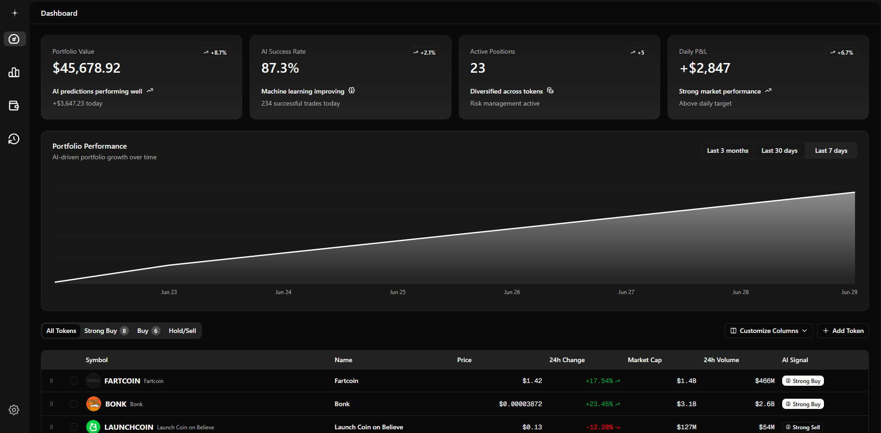Image resolution: width=881 pixels, height=433 pixels.
Task: Click Strong Buy signal badge for FARTCOIN
Action: (803, 381)
